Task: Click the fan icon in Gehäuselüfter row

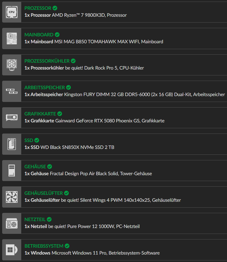Action: point(12,197)
